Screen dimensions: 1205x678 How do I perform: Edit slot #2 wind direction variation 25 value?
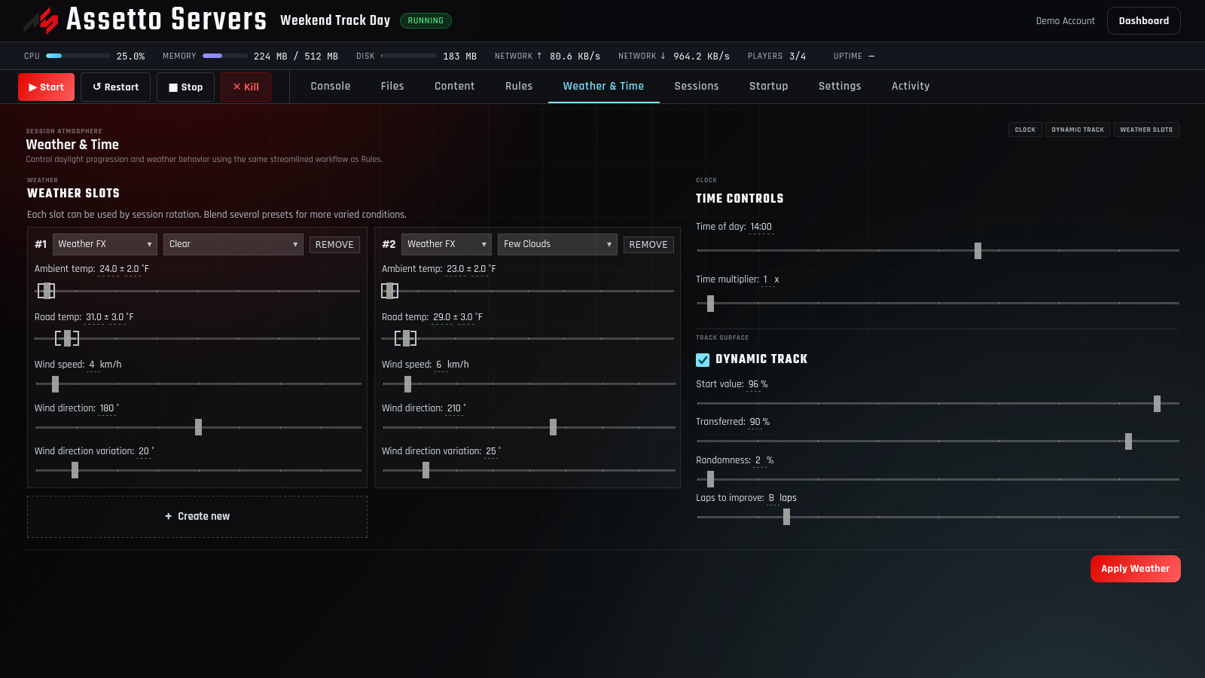tap(491, 451)
